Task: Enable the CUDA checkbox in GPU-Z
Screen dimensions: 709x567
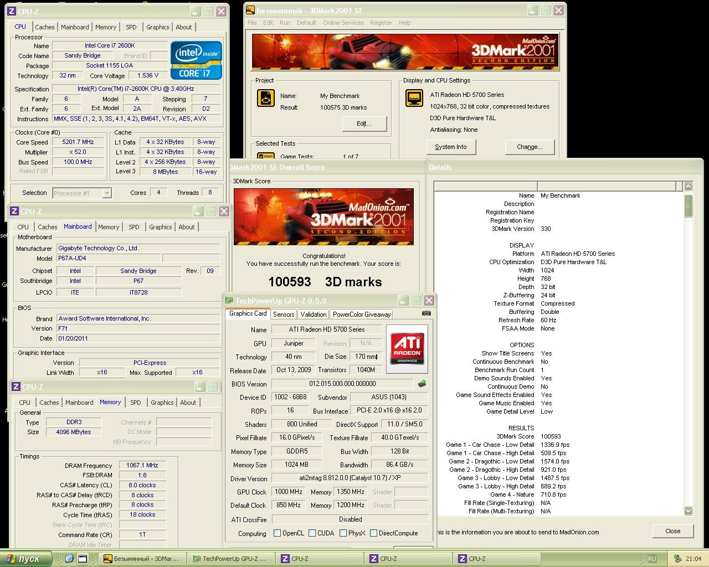Action: point(312,533)
